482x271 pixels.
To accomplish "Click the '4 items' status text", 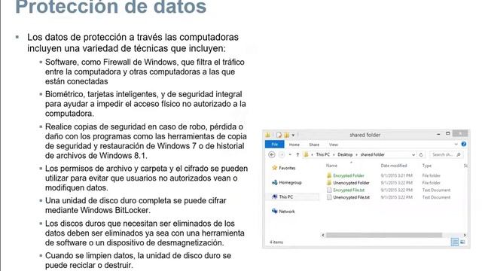I will point(276,242).
